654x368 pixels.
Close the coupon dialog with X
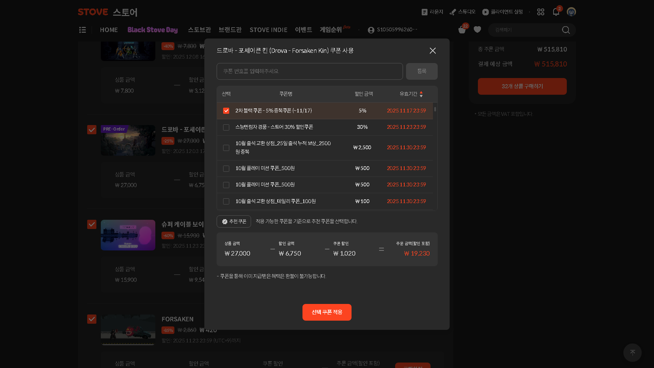(433, 51)
